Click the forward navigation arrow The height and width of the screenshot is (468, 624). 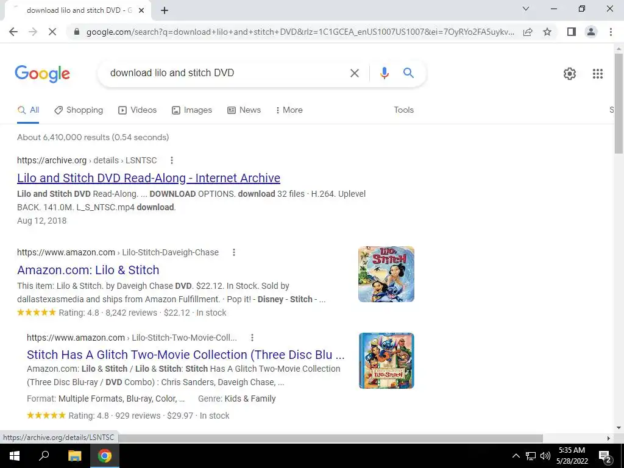pyautogui.click(x=33, y=32)
